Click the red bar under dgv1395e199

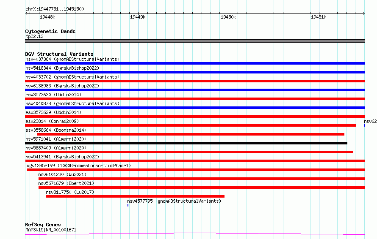[196, 170]
